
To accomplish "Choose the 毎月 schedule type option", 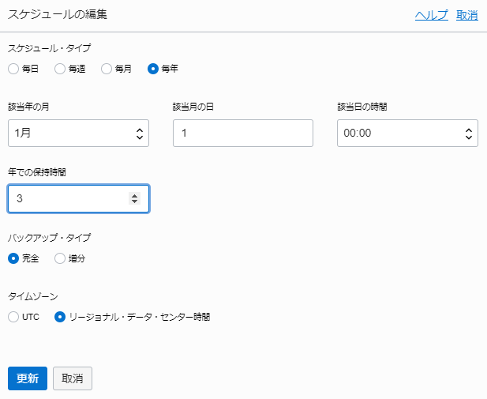I will pos(107,69).
